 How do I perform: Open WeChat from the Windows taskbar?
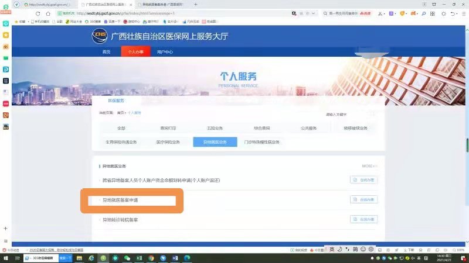click(125, 257)
